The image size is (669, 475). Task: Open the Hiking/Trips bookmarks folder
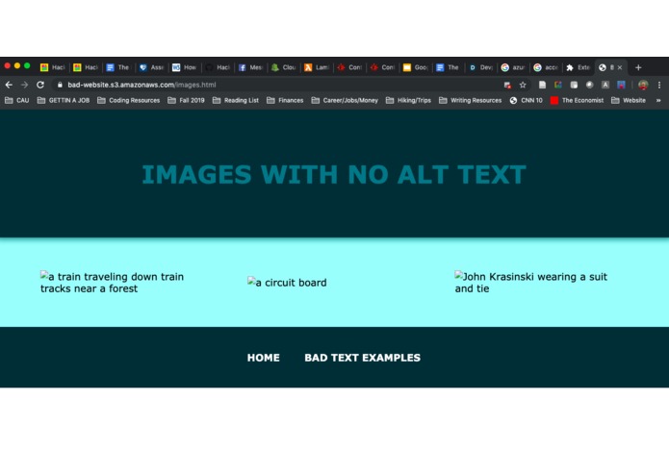[x=408, y=101]
